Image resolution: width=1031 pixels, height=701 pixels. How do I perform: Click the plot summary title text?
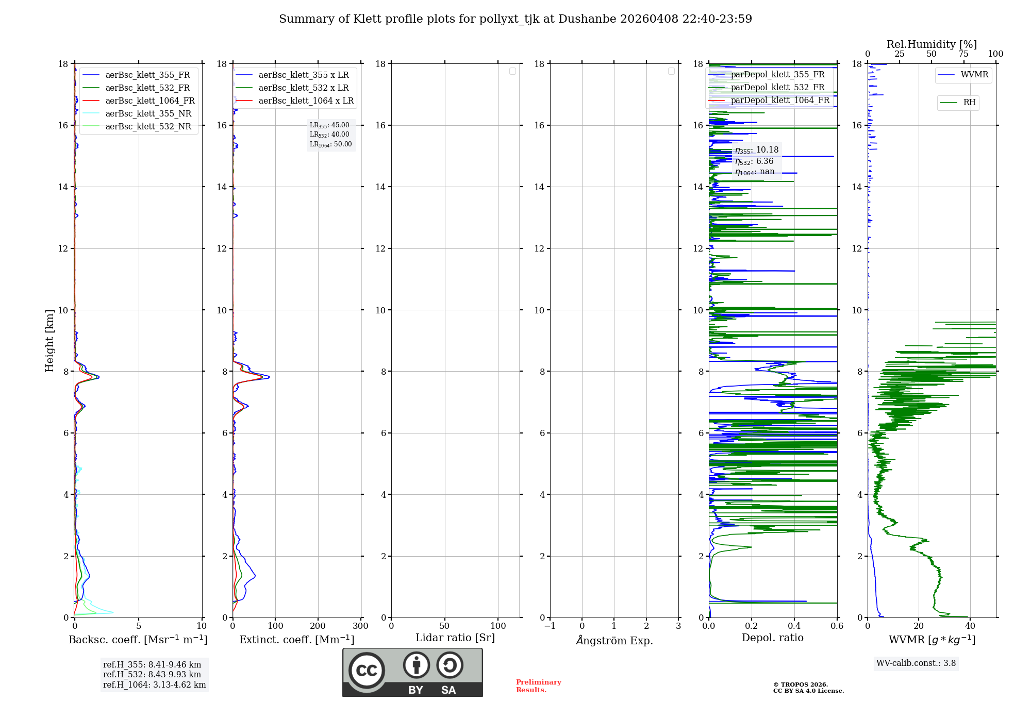(x=515, y=19)
